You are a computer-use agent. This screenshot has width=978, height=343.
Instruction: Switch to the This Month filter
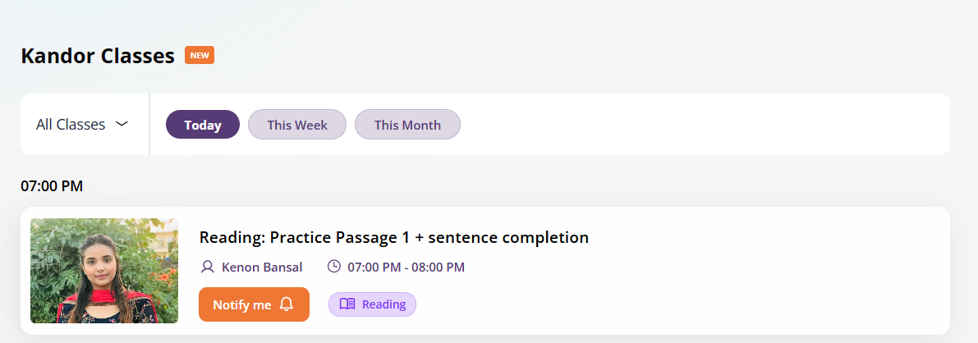[x=407, y=125]
